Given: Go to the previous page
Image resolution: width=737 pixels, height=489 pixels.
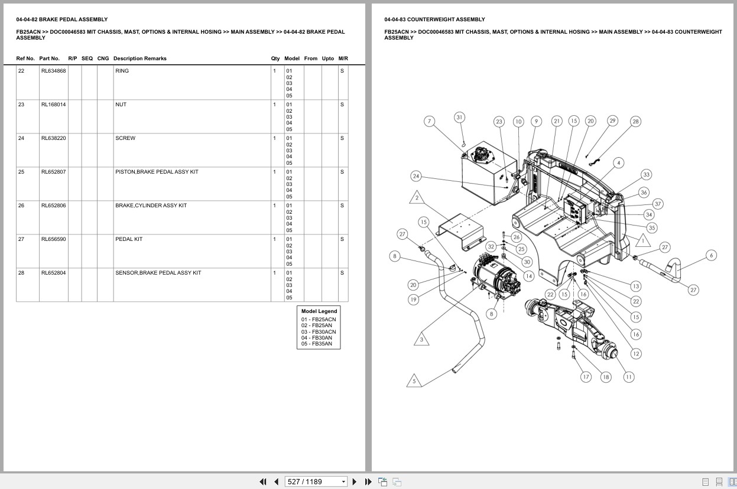Looking at the screenshot, I should (276, 482).
